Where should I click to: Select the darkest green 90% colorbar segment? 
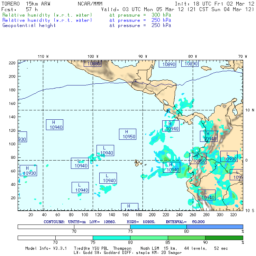224,238
